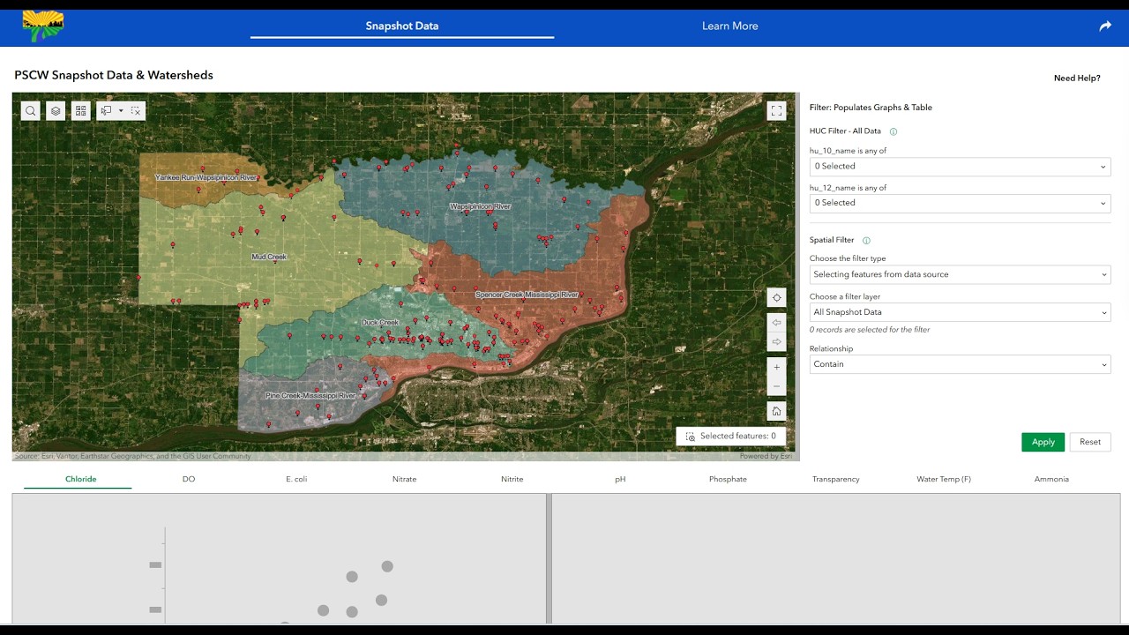Click the Wapsipinicon River watershed label
The image size is (1129, 635).
tap(480, 206)
